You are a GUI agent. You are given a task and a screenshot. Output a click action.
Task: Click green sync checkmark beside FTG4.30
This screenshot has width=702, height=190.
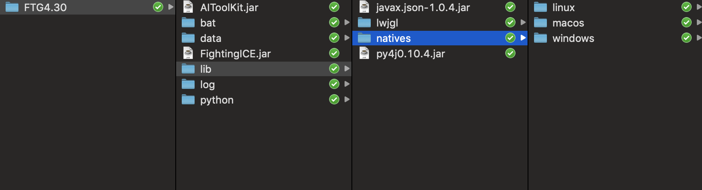(x=158, y=7)
